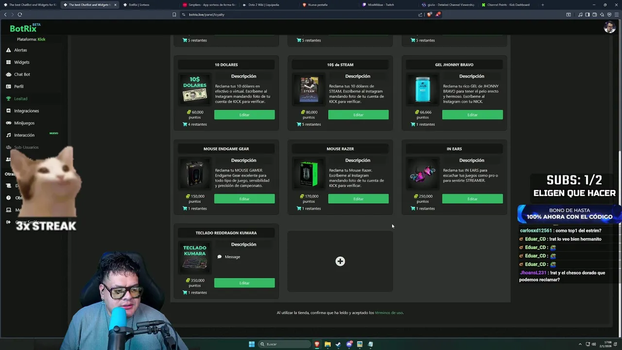
Task: Open Chat Bot section
Action: [22, 74]
